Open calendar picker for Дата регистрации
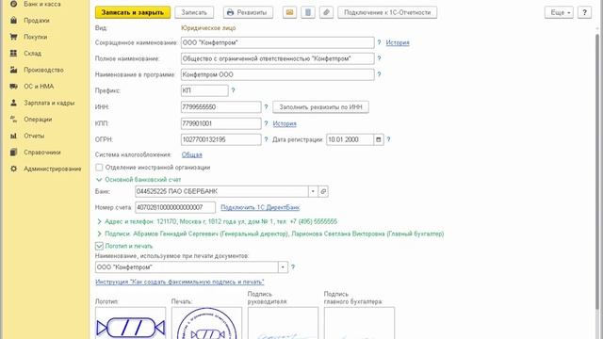This screenshot has height=339, width=603. pos(379,139)
